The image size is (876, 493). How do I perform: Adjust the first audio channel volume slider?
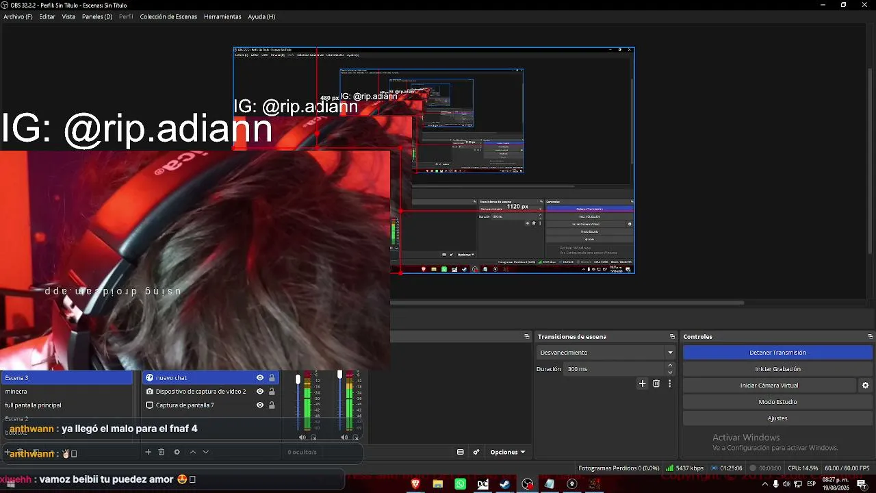tap(298, 379)
